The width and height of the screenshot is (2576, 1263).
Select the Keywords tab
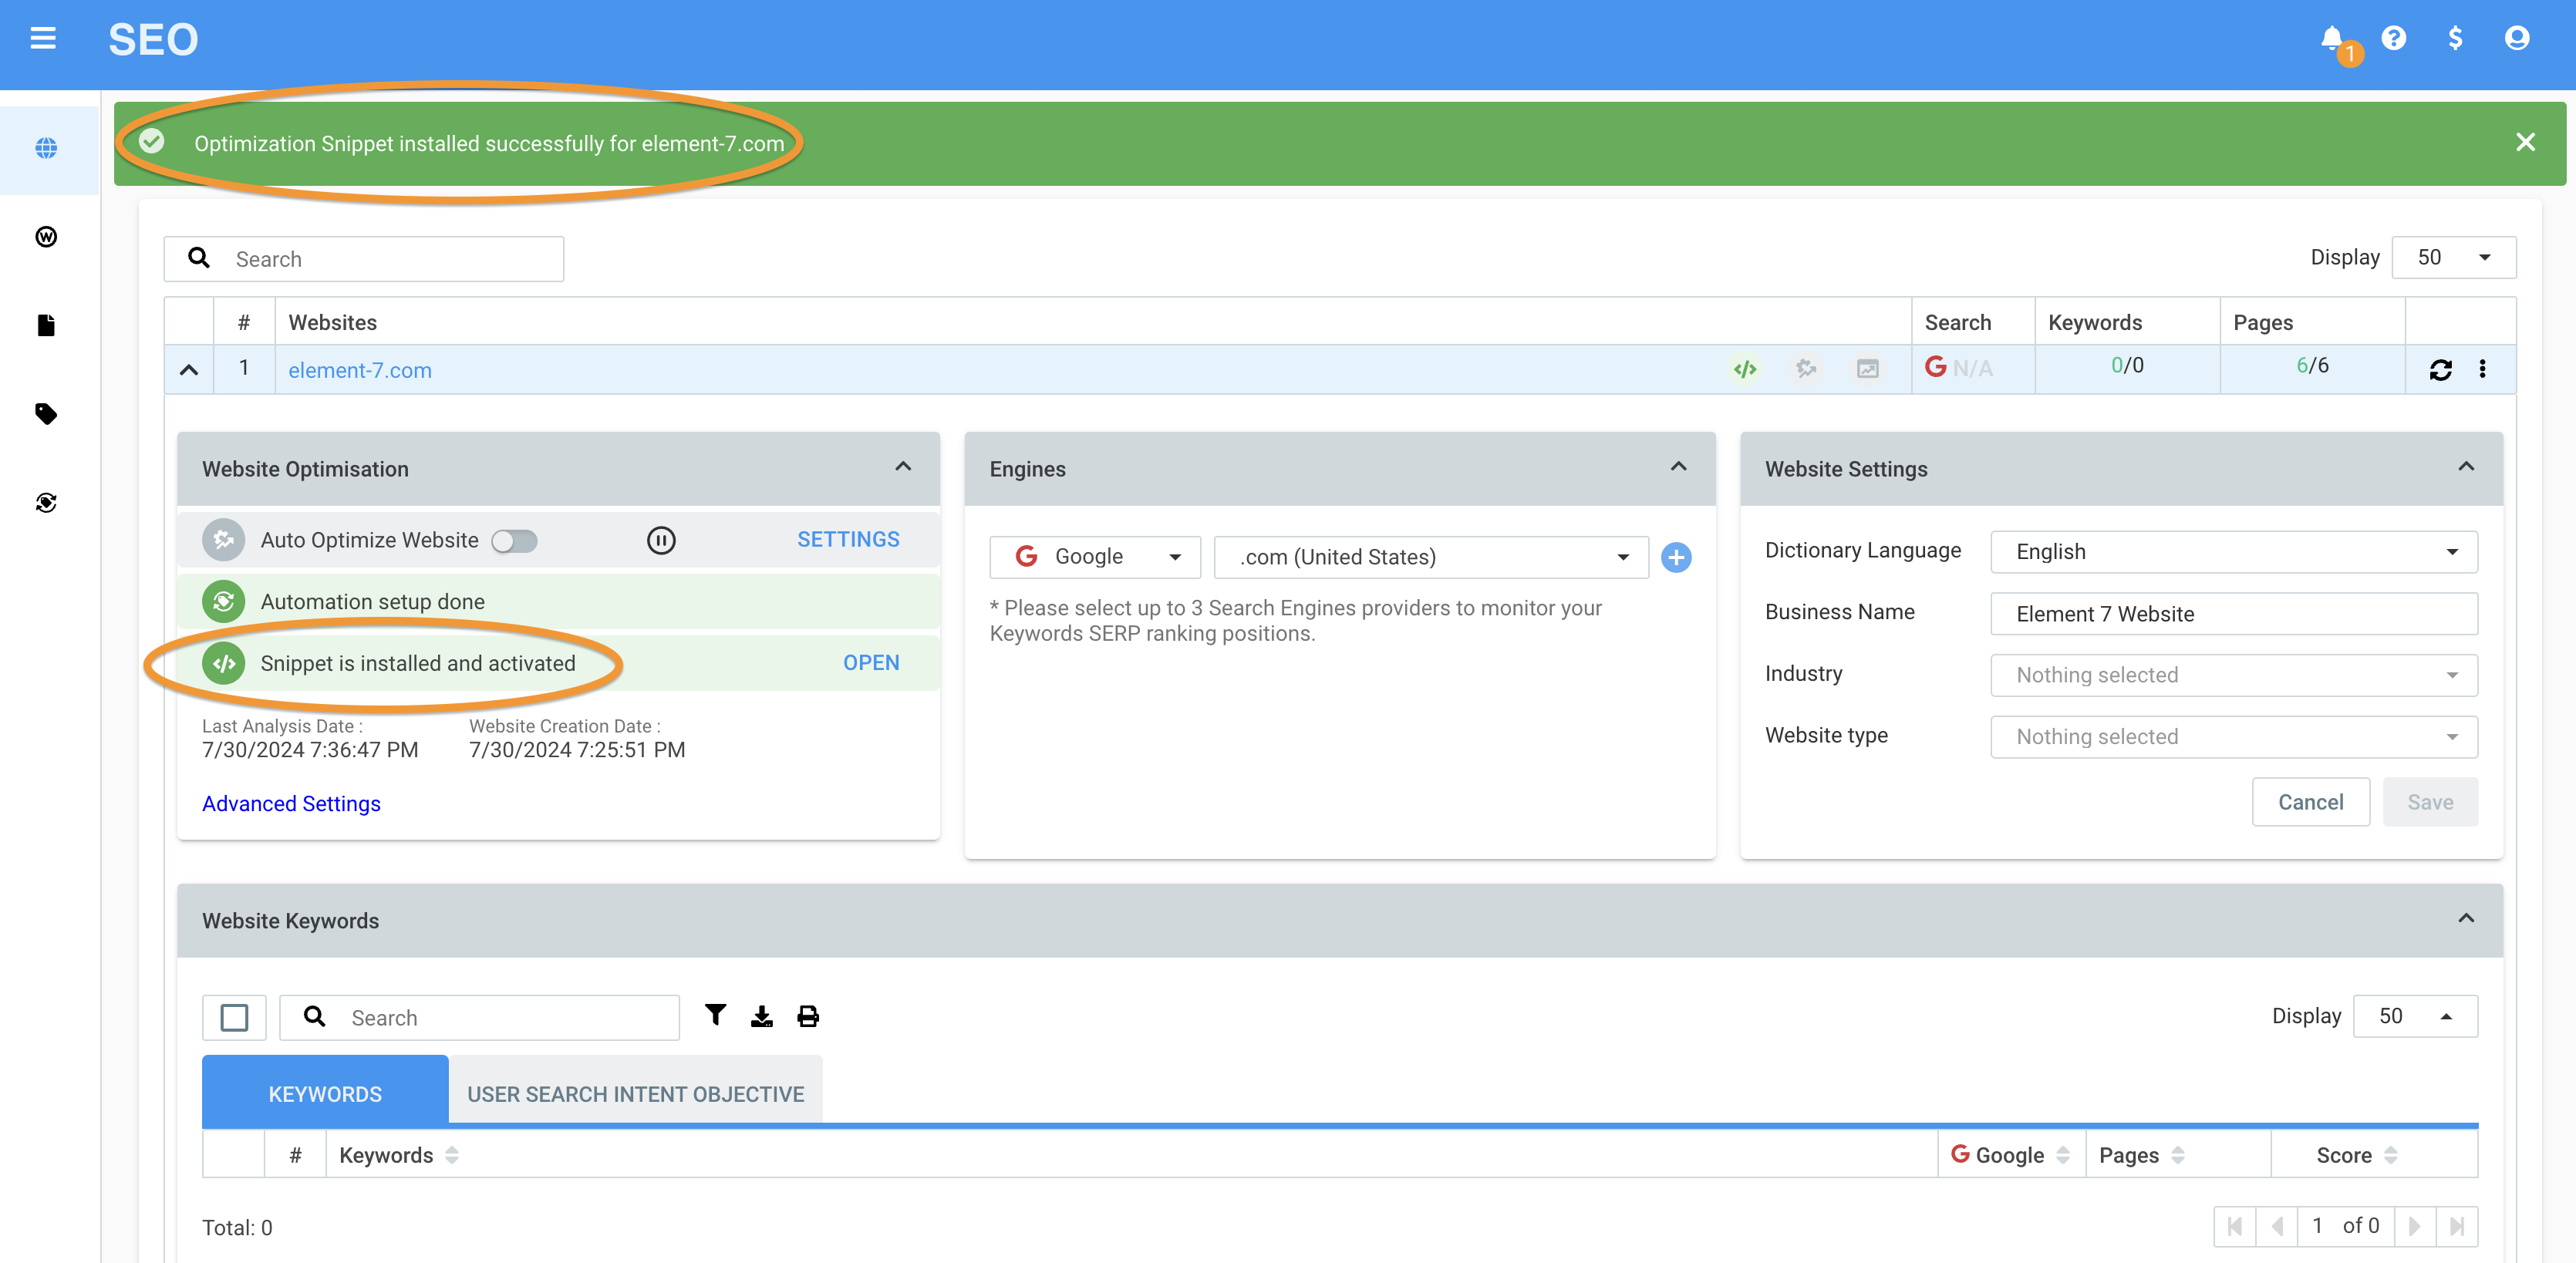tap(325, 1094)
